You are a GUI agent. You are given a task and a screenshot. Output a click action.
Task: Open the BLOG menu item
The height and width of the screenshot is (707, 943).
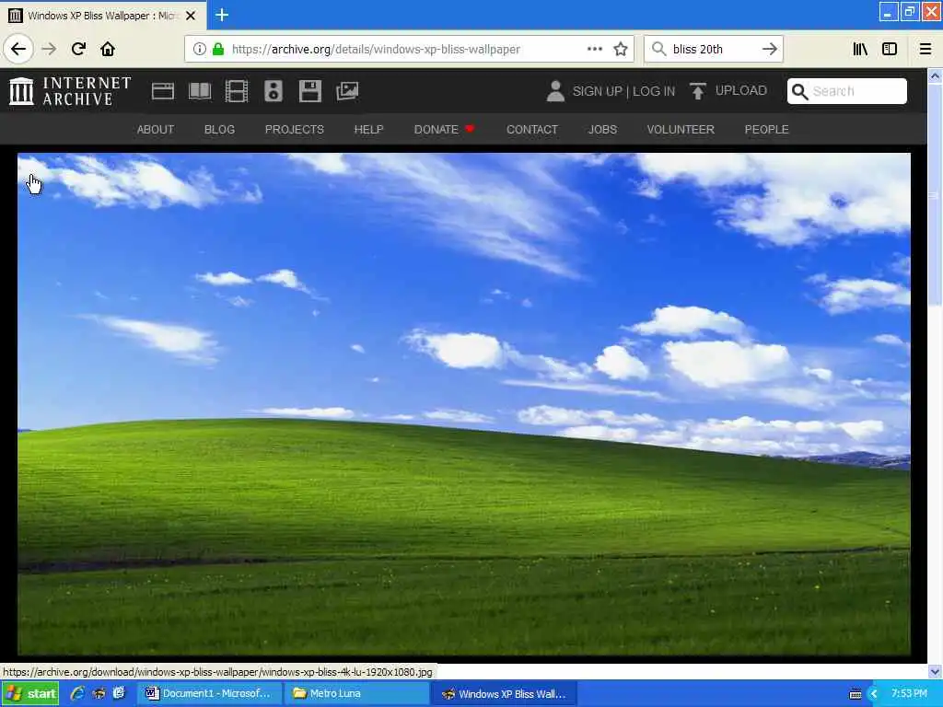219,129
